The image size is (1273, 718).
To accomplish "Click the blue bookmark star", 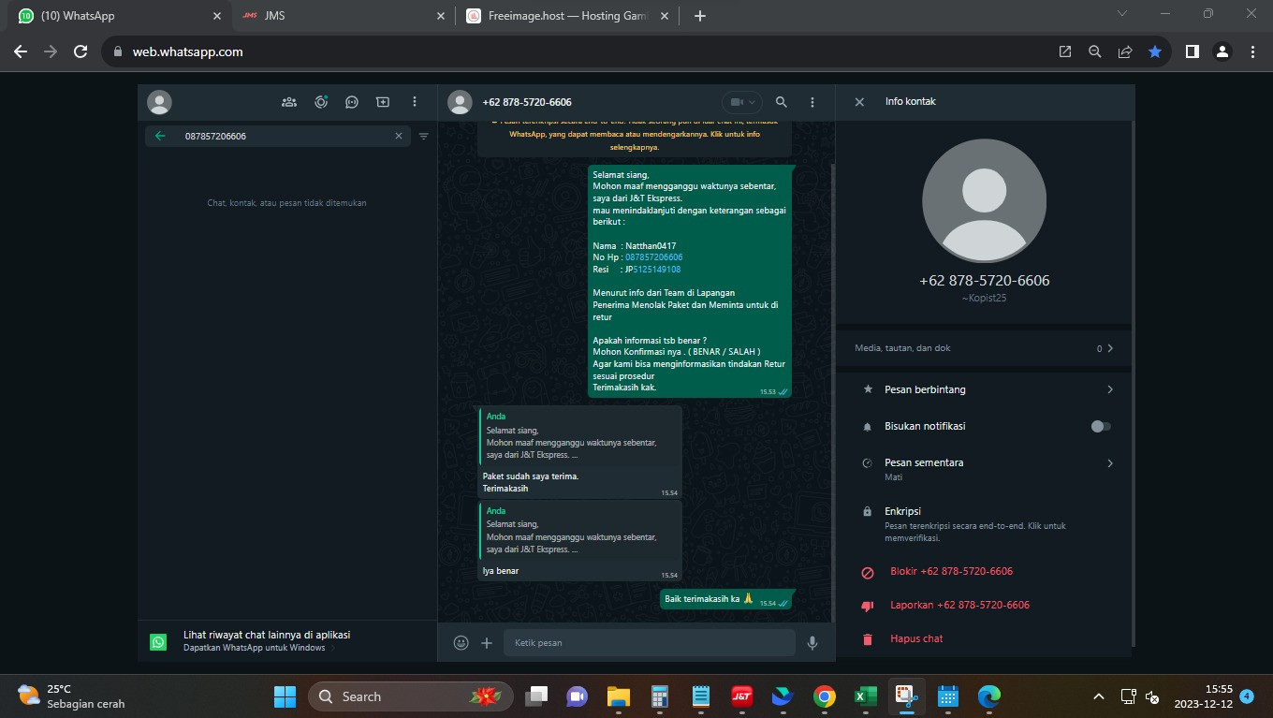I will [x=1155, y=52].
